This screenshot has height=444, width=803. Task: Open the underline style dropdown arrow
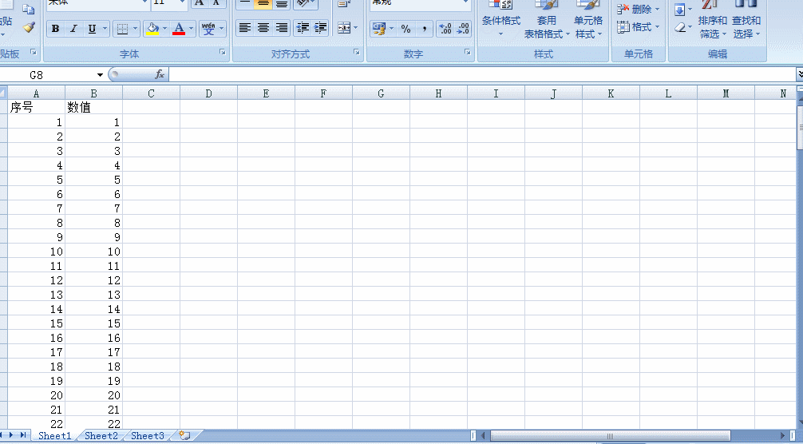pos(105,28)
